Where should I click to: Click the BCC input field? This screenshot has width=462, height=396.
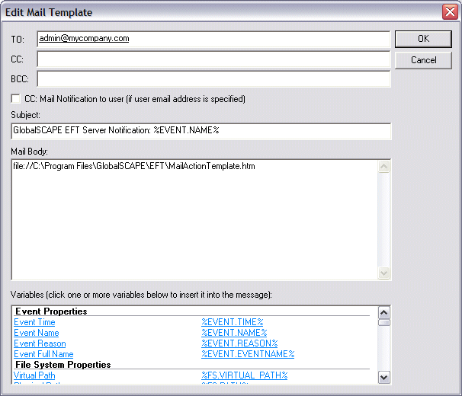click(x=213, y=79)
